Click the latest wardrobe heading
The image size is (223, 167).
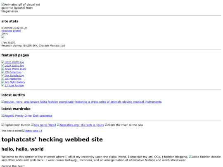tap(16, 109)
